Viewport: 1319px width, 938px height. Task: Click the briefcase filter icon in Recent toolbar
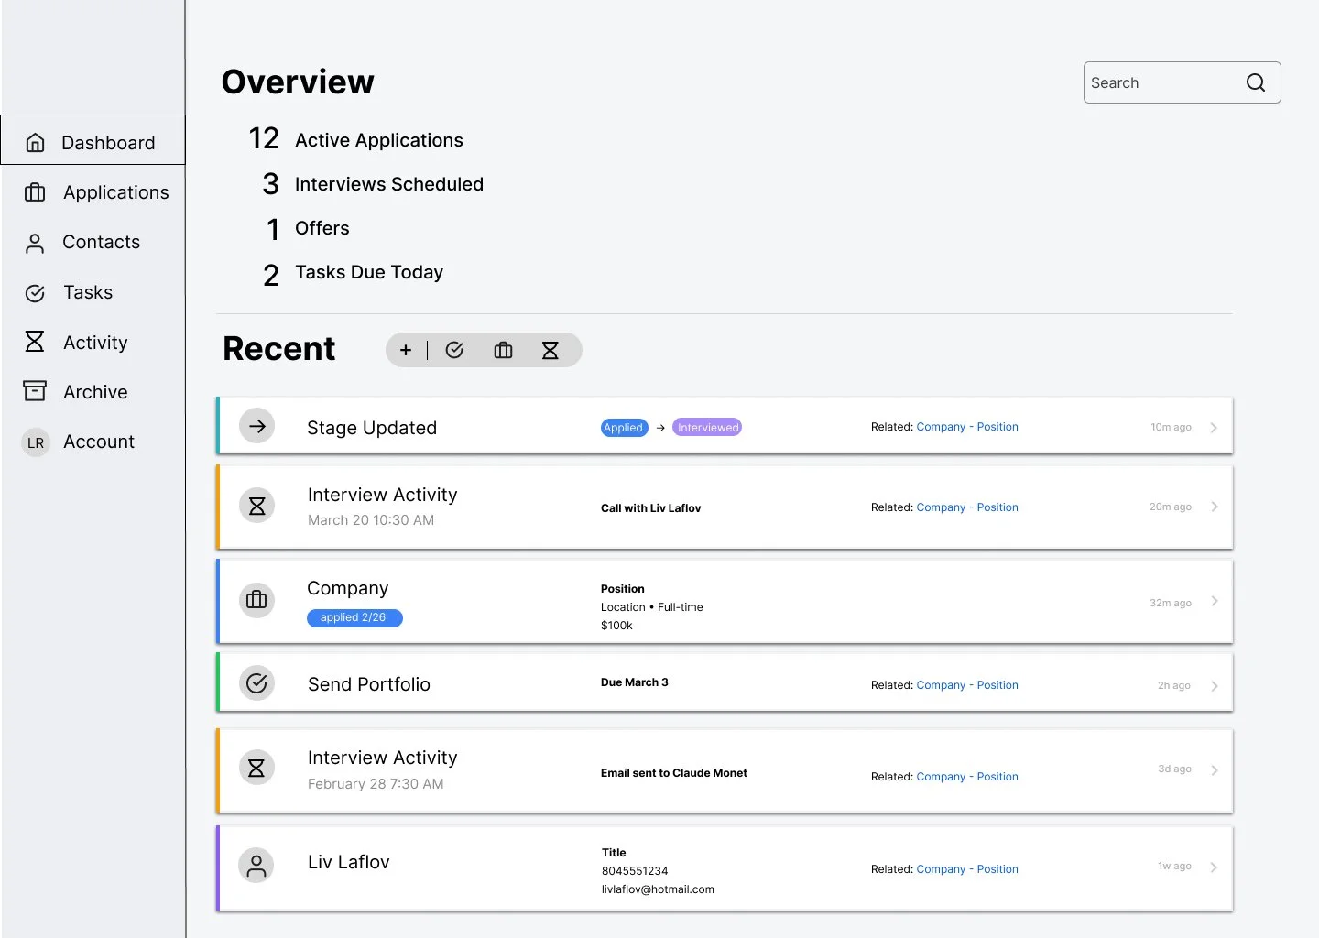pos(503,350)
